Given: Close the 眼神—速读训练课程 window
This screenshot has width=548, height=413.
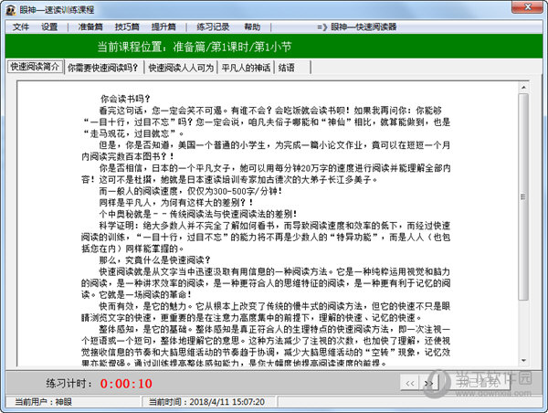Looking at the screenshot, I should coord(527,7).
